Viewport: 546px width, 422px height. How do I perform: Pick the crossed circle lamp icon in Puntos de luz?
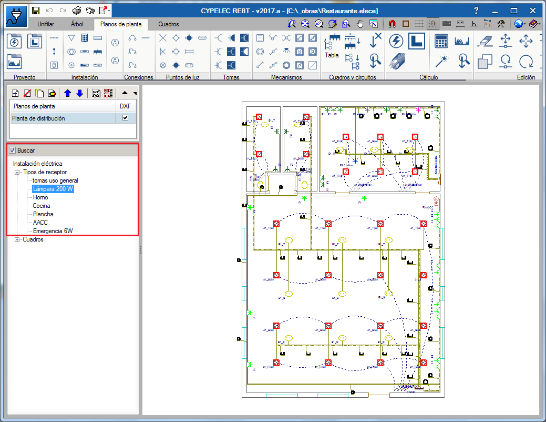tap(162, 65)
